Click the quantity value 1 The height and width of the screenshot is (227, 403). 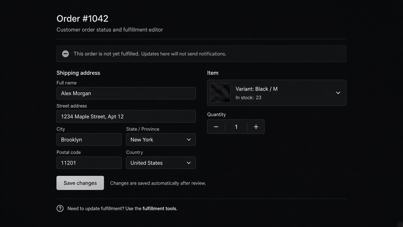(x=236, y=127)
